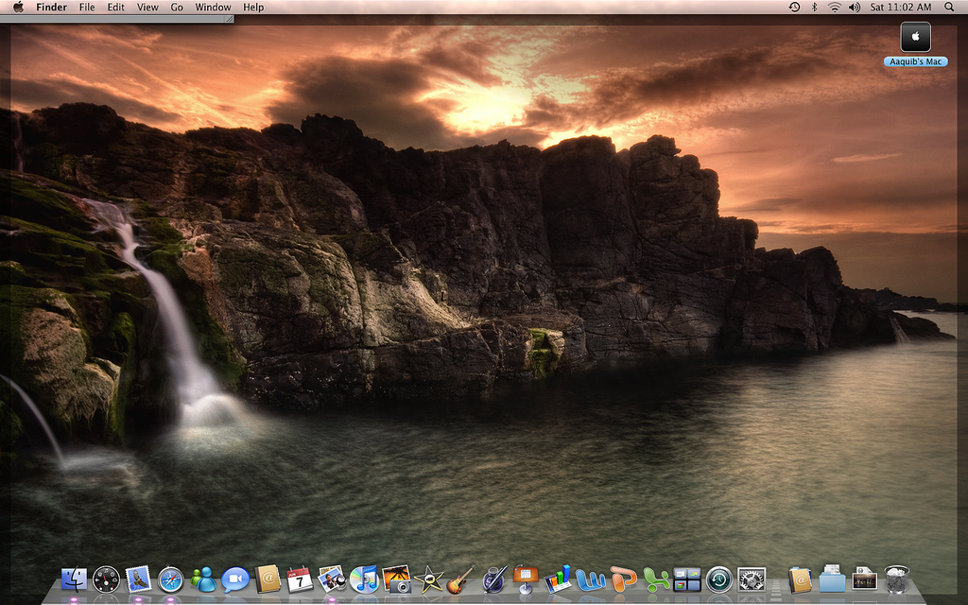Expand the Wi-Fi status menu

(835, 7)
